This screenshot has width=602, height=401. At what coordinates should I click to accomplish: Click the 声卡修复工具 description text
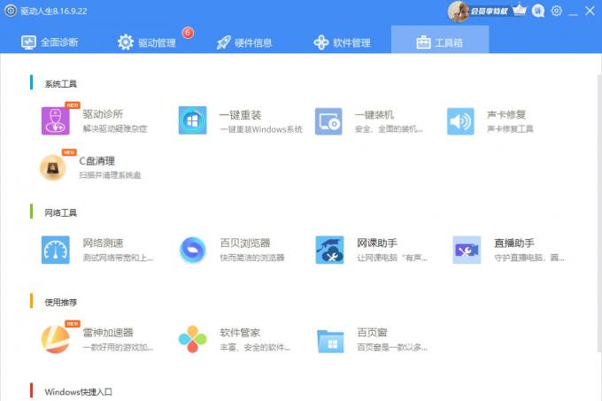click(510, 129)
